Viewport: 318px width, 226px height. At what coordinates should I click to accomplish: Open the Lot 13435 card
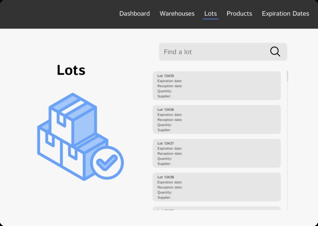[x=217, y=86]
